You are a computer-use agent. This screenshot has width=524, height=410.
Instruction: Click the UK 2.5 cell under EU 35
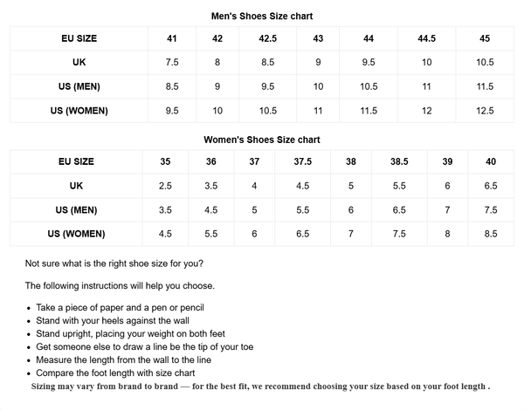pyautogui.click(x=165, y=186)
